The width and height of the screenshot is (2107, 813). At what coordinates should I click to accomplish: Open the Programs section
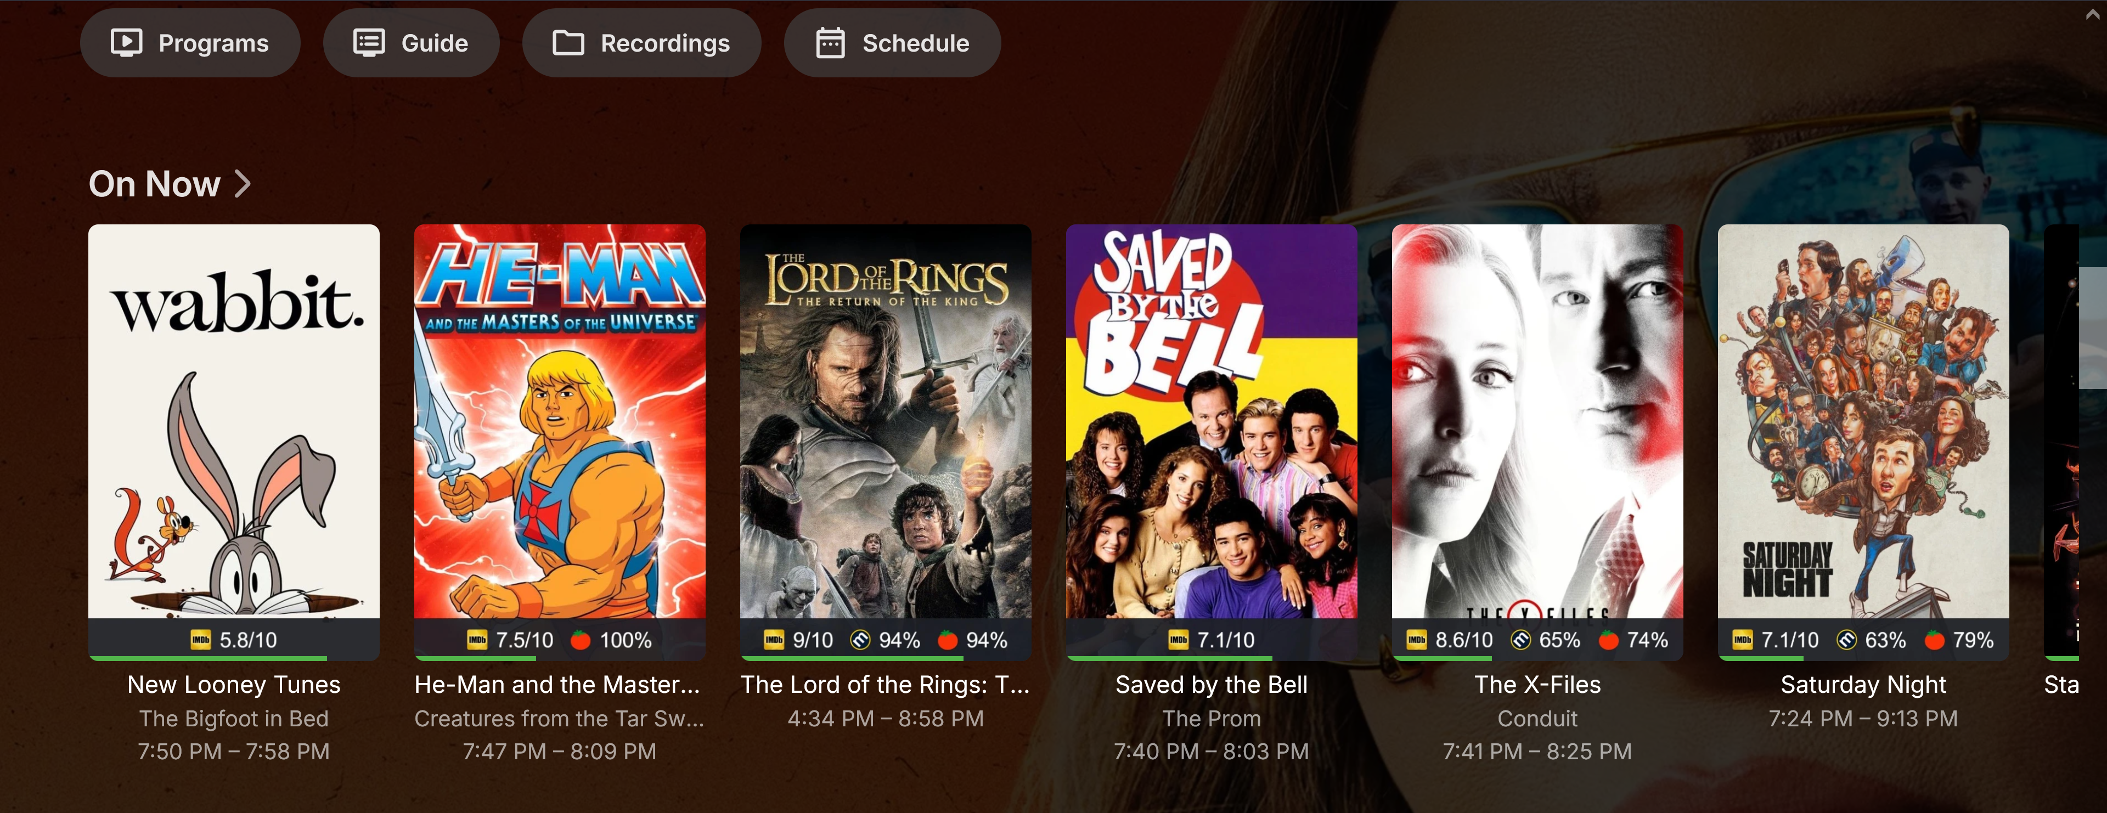coord(190,43)
